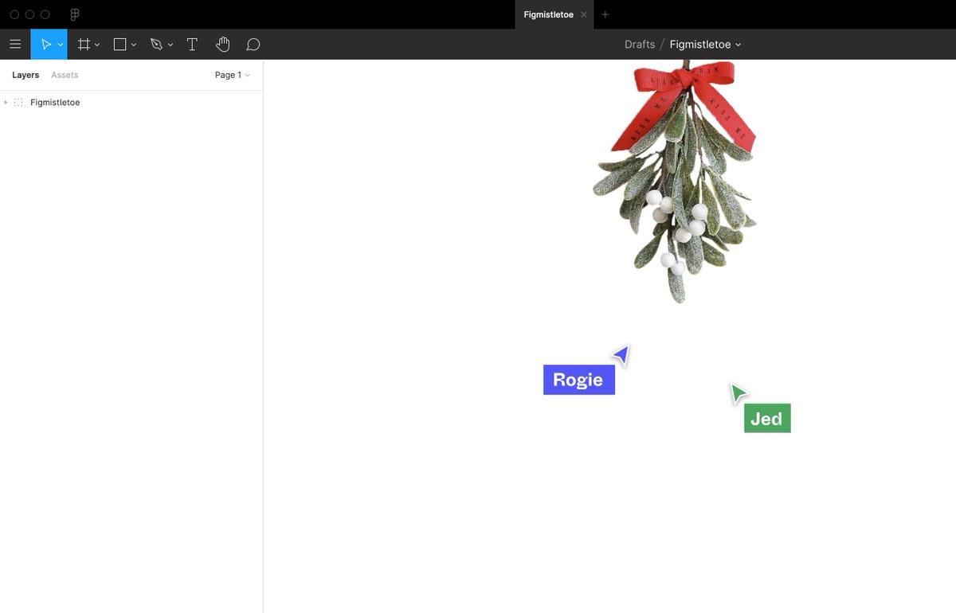Select the Comment tool

[x=253, y=45]
